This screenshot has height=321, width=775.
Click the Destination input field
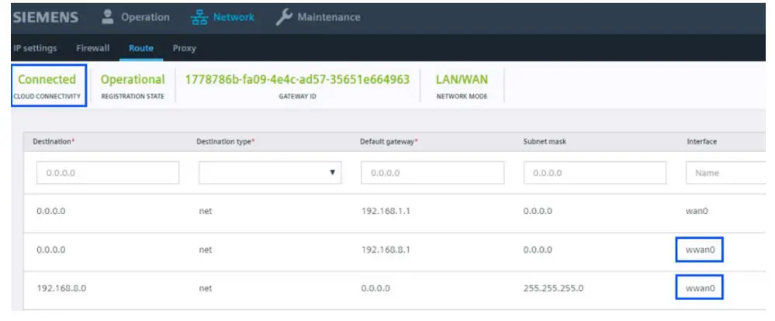107,173
